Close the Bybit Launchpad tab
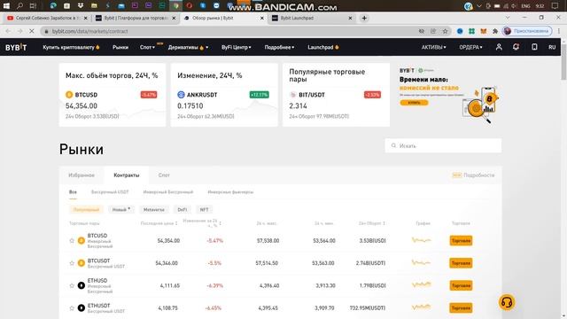This screenshot has width=567, height=319. pos(350,18)
